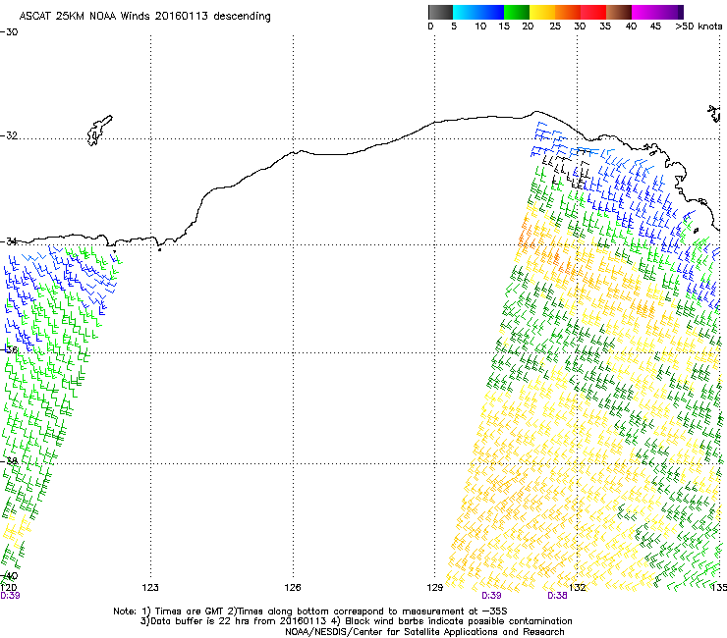This screenshot has height=638, width=727.
Task: Click the purple 'D:38' time label
Action: point(557,596)
